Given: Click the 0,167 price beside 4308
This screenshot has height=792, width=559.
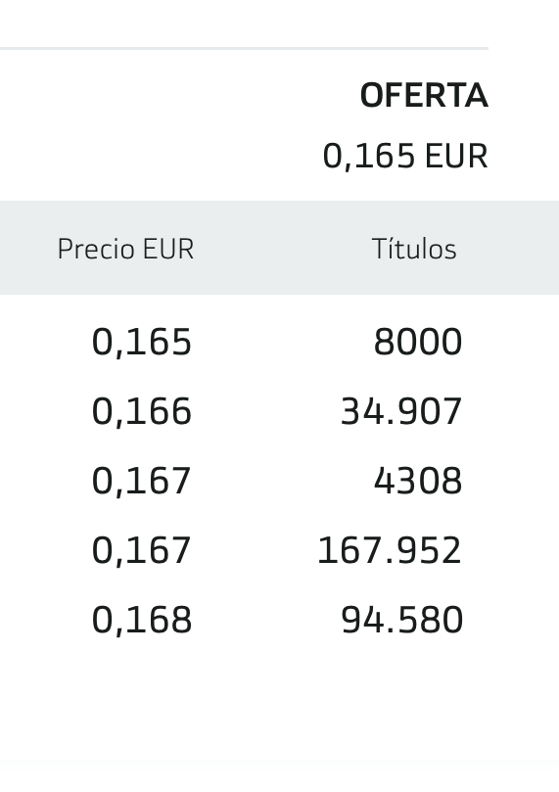Looking at the screenshot, I should click(x=141, y=481).
